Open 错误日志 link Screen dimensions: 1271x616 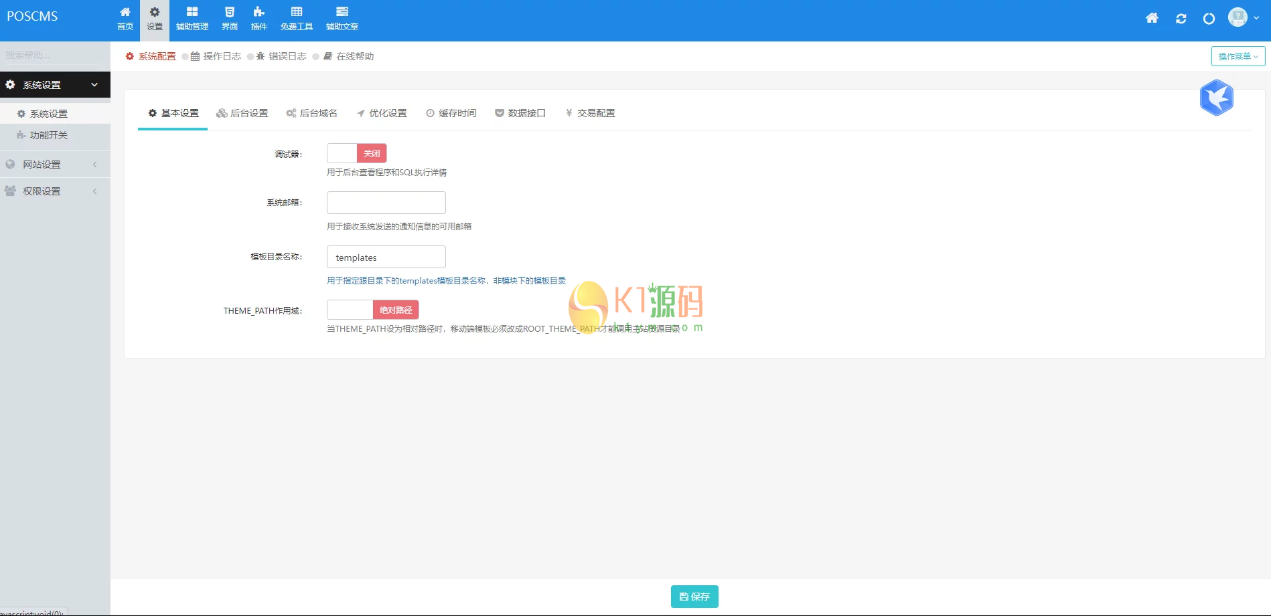tap(287, 56)
